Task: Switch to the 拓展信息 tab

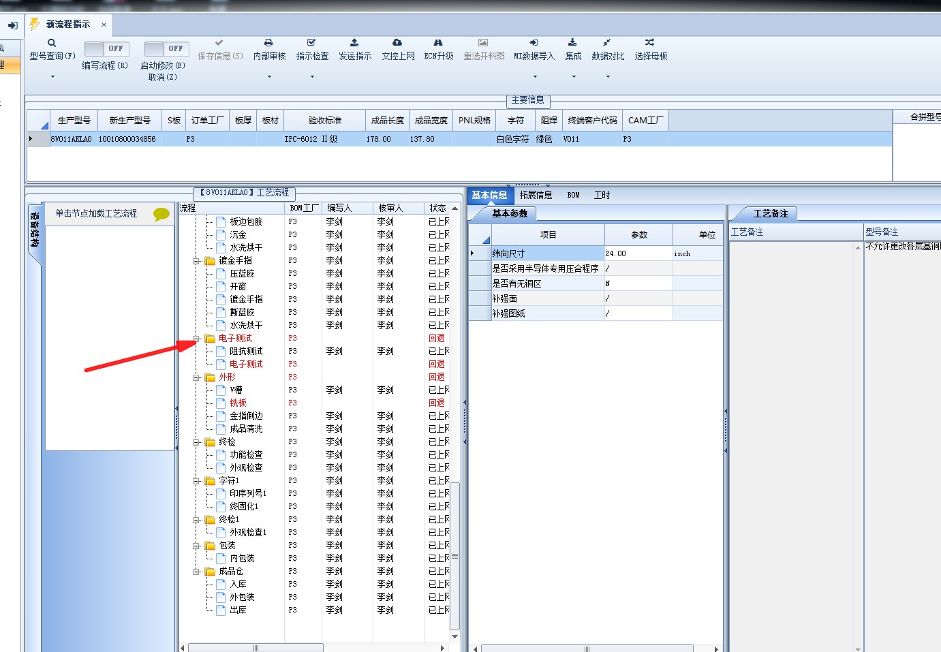Action: pos(536,196)
